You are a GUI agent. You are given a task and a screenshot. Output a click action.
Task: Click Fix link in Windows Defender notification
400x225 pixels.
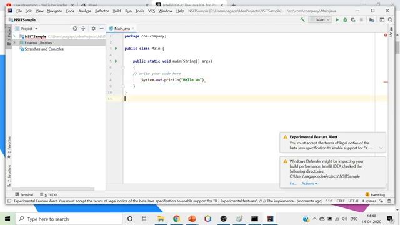pos(293,183)
